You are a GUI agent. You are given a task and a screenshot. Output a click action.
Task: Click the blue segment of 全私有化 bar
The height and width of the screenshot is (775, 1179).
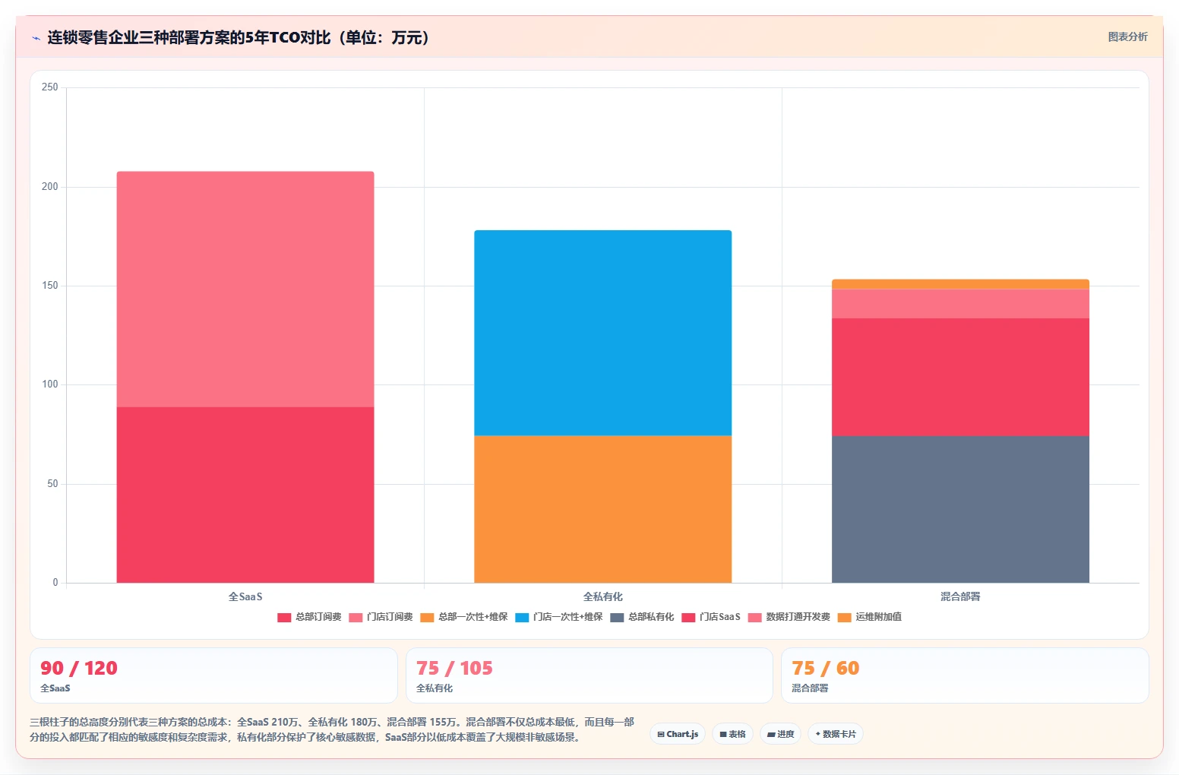point(603,333)
